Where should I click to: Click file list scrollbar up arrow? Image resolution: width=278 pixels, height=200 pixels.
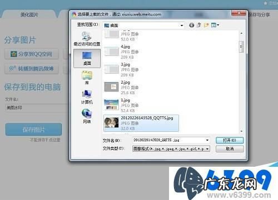pyautogui.click(x=241, y=33)
